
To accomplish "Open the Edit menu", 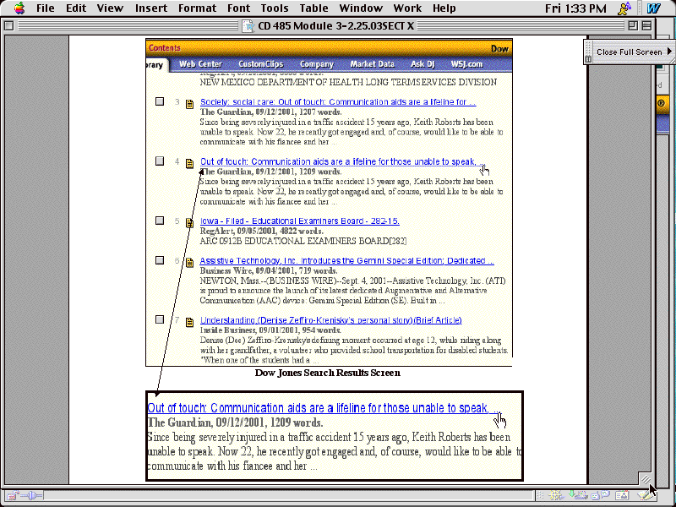I will tap(76, 8).
